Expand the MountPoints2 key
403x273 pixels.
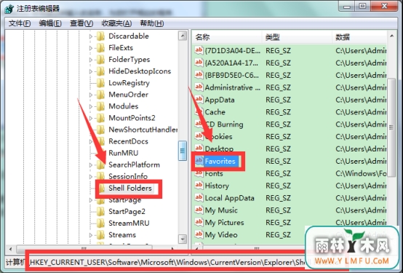point(91,118)
